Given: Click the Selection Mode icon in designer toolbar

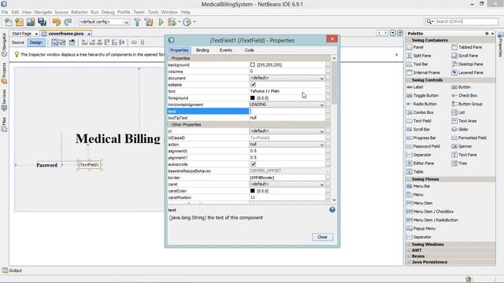Looking at the screenshot, I should [x=54, y=42].
